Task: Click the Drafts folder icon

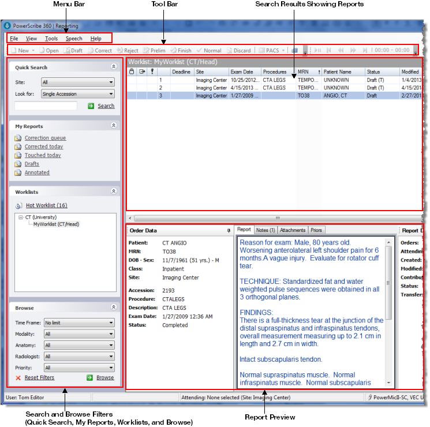Action: tap(18, 164)
